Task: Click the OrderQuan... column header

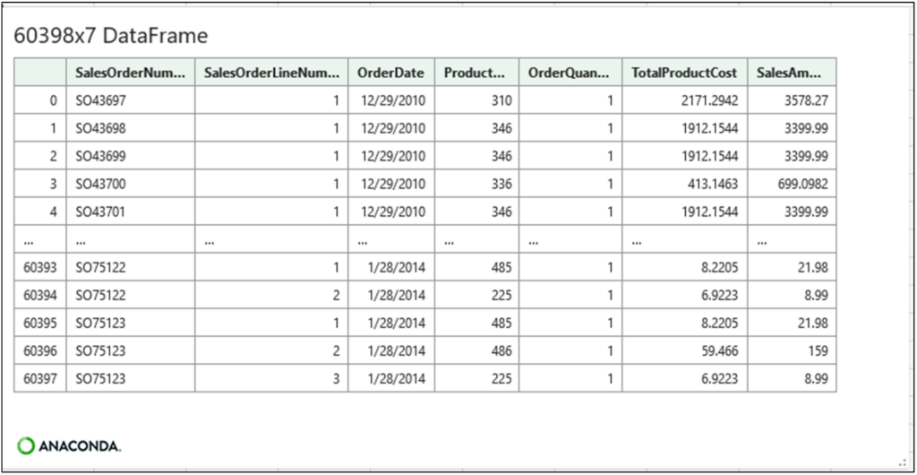Action: [570, 73]
